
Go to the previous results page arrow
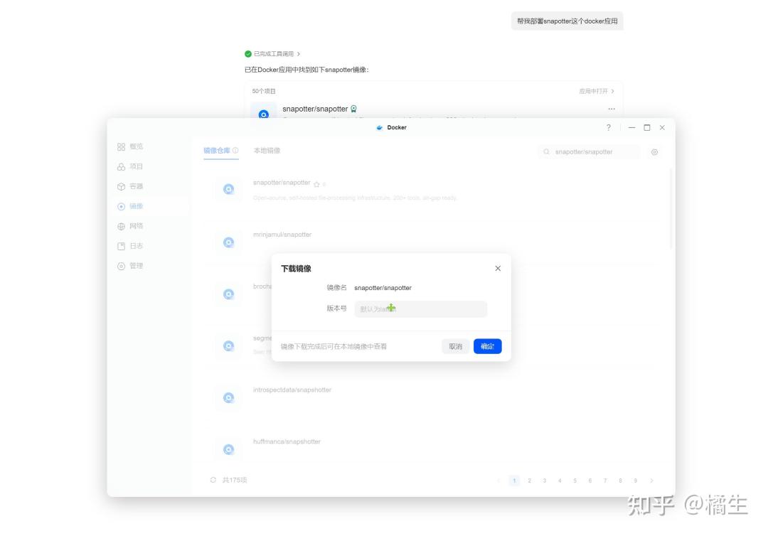coord(498,481)
